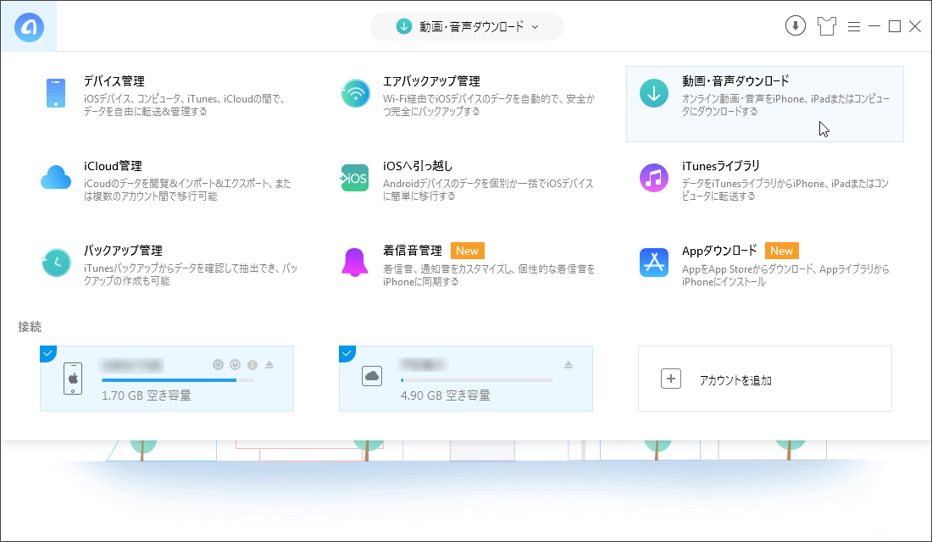Viewport: 932px width, 542px height.
Task: Open the download manager icon in title bar
Action: pyautogui.click(x=796, y=26)
